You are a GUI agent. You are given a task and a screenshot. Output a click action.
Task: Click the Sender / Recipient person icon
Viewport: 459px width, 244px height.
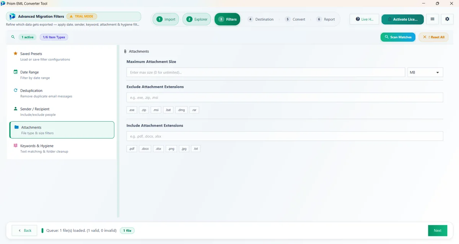[x=16, y=109]
